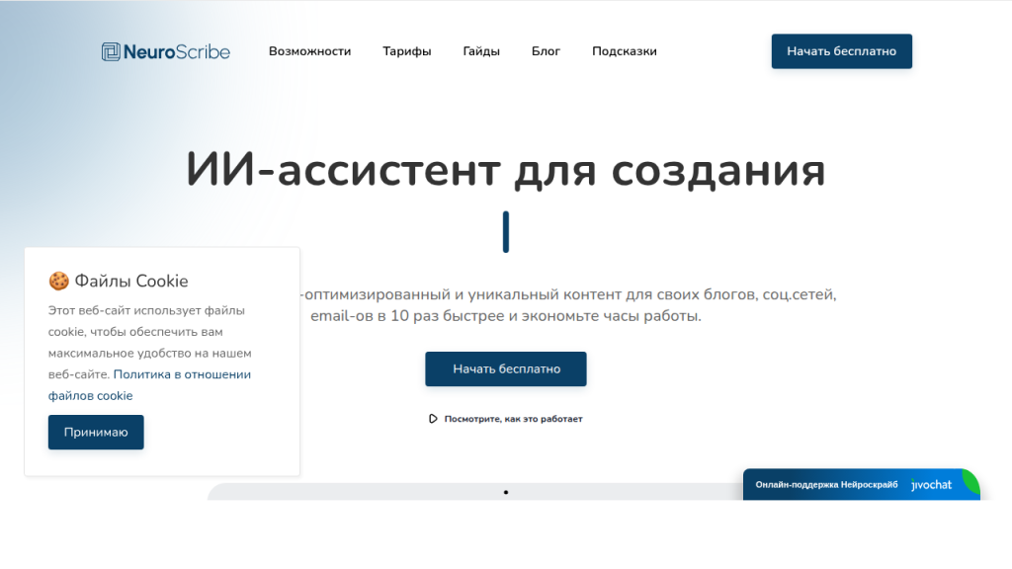Accept cookies with the Принимаю button
Image resolution: width=1012 pixels, height=569 pixels.
[x=96, y=432]
